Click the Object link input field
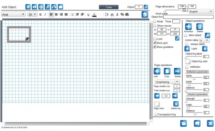Image resolution: width=215 pixels, height=131 pixels. tap(189, 17)
